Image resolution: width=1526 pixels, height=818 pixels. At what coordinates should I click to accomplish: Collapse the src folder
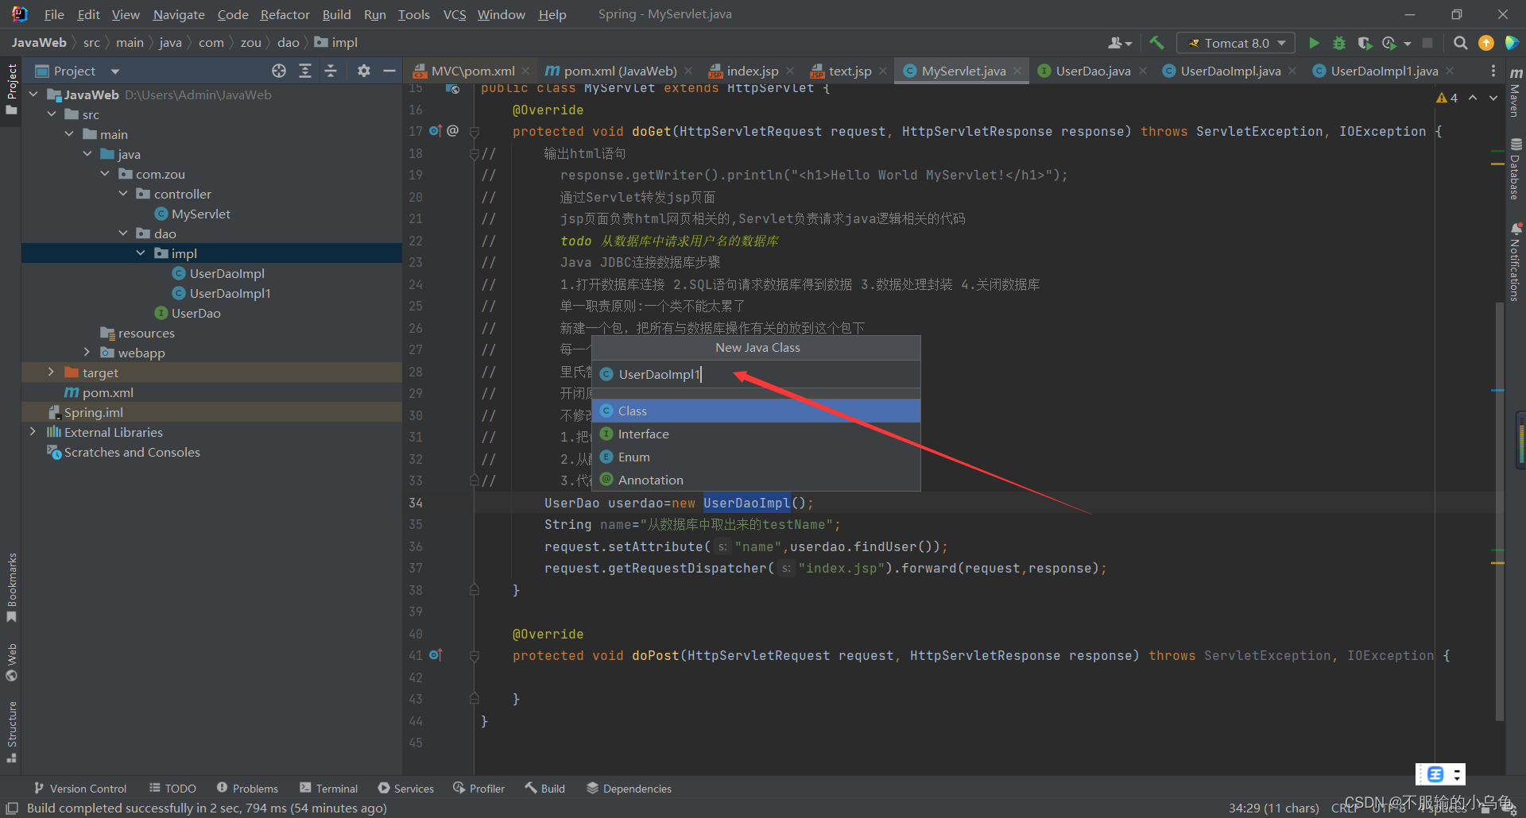pyautogui.click(x=52, y=114)
